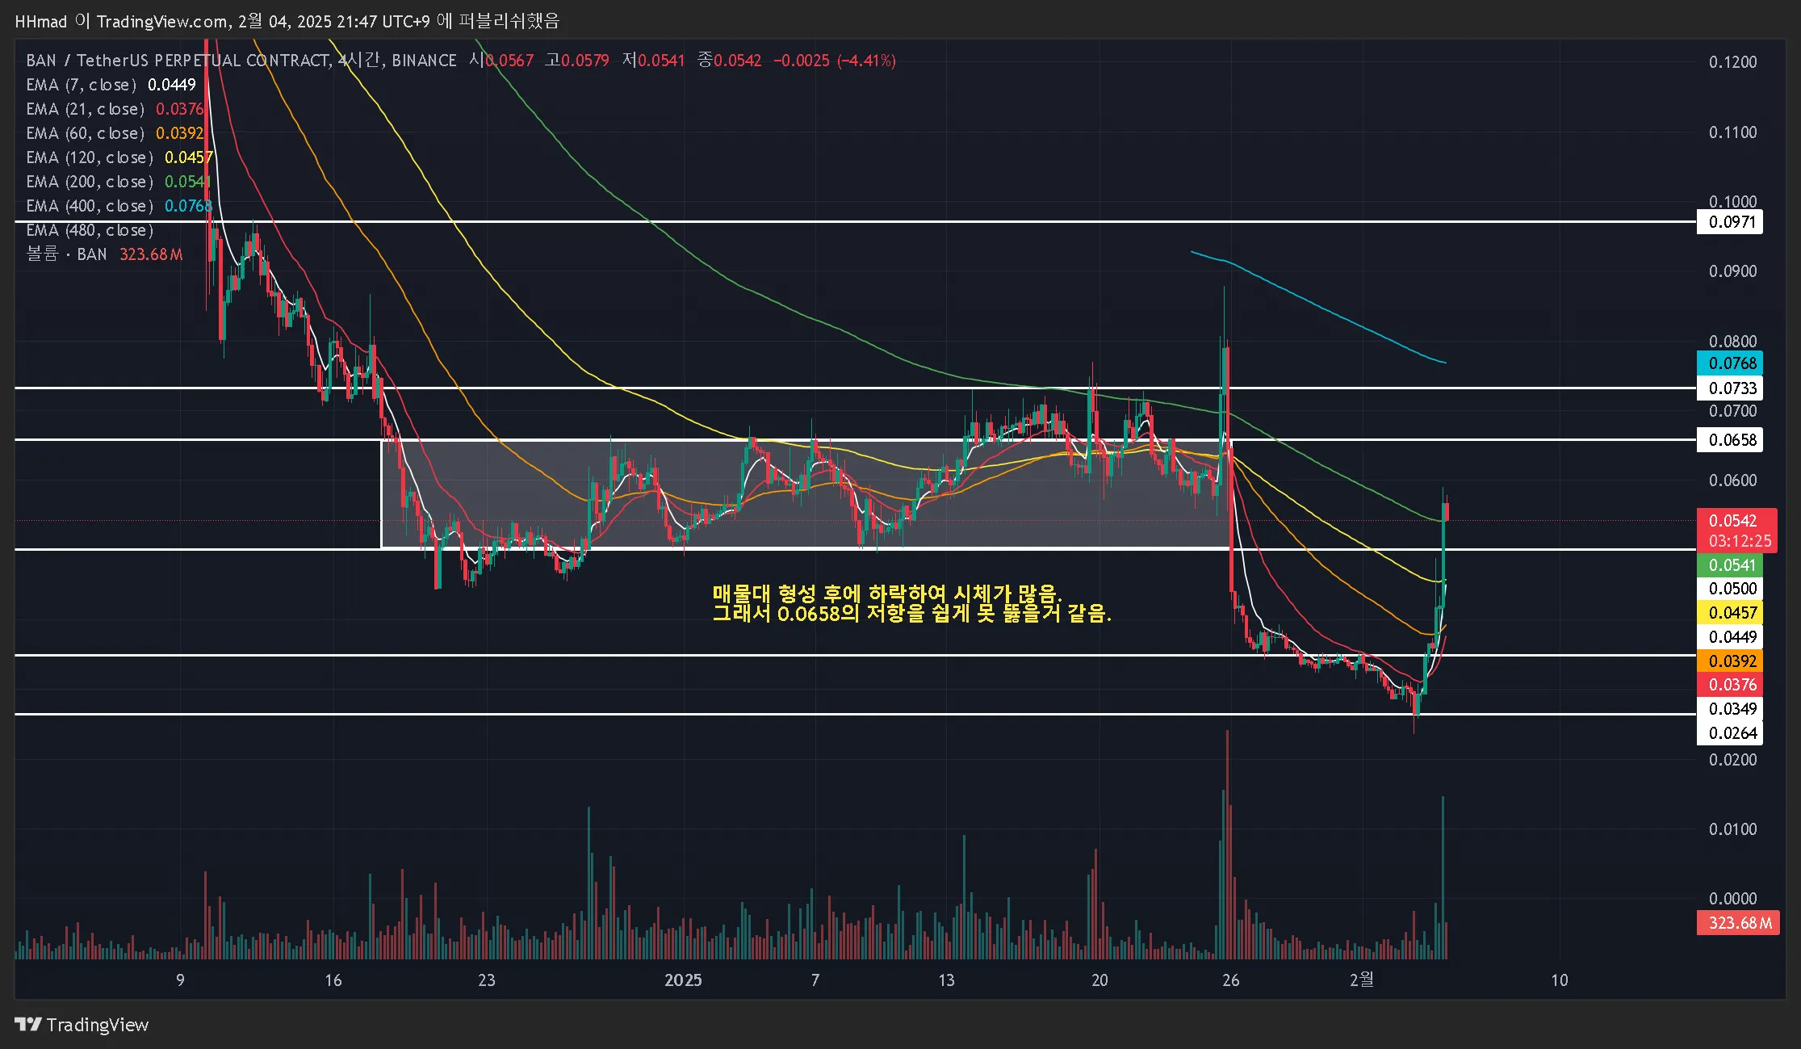Select the EMA (480, close) legend entry
1801x1049 pixels.
pyautogui.click(x=90, y=230)
